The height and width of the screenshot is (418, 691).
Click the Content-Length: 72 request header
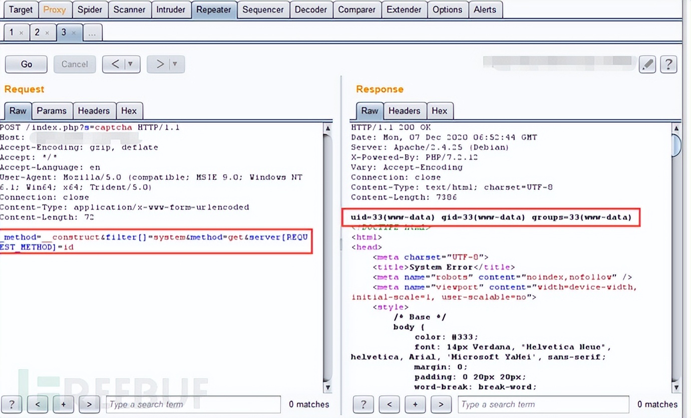coord(47,217)
